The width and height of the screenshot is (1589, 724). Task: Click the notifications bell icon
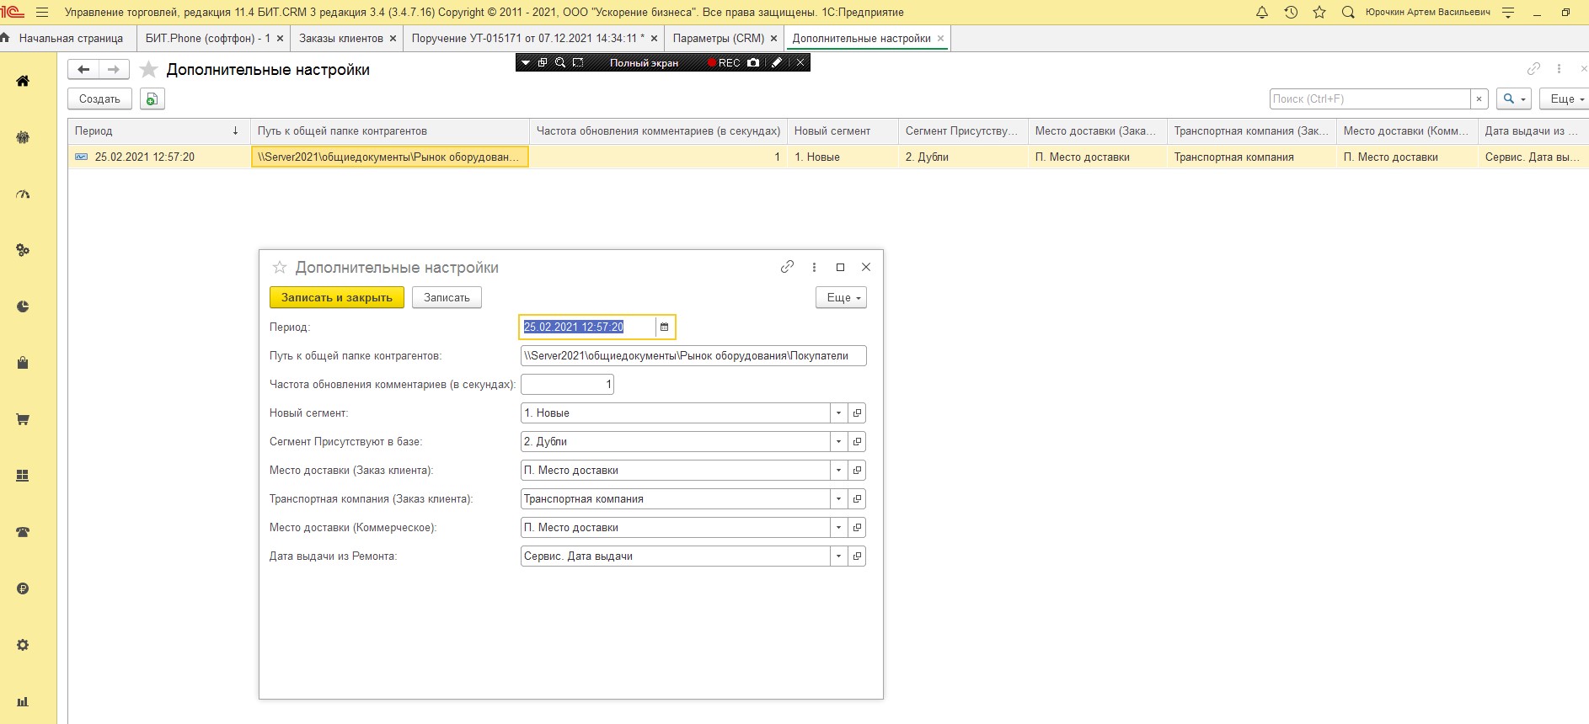coord(1262,13)
